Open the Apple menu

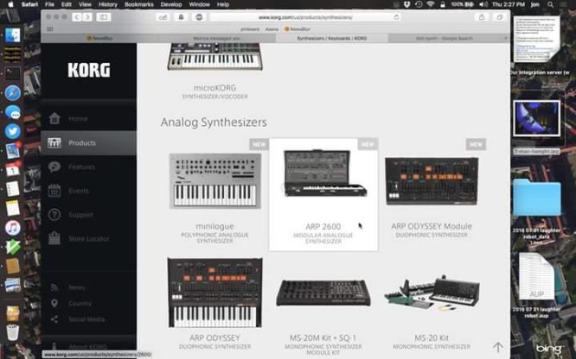pyautogui.click(x=10, y=4)
